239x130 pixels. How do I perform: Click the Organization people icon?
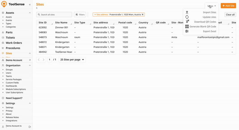point(3,65)
